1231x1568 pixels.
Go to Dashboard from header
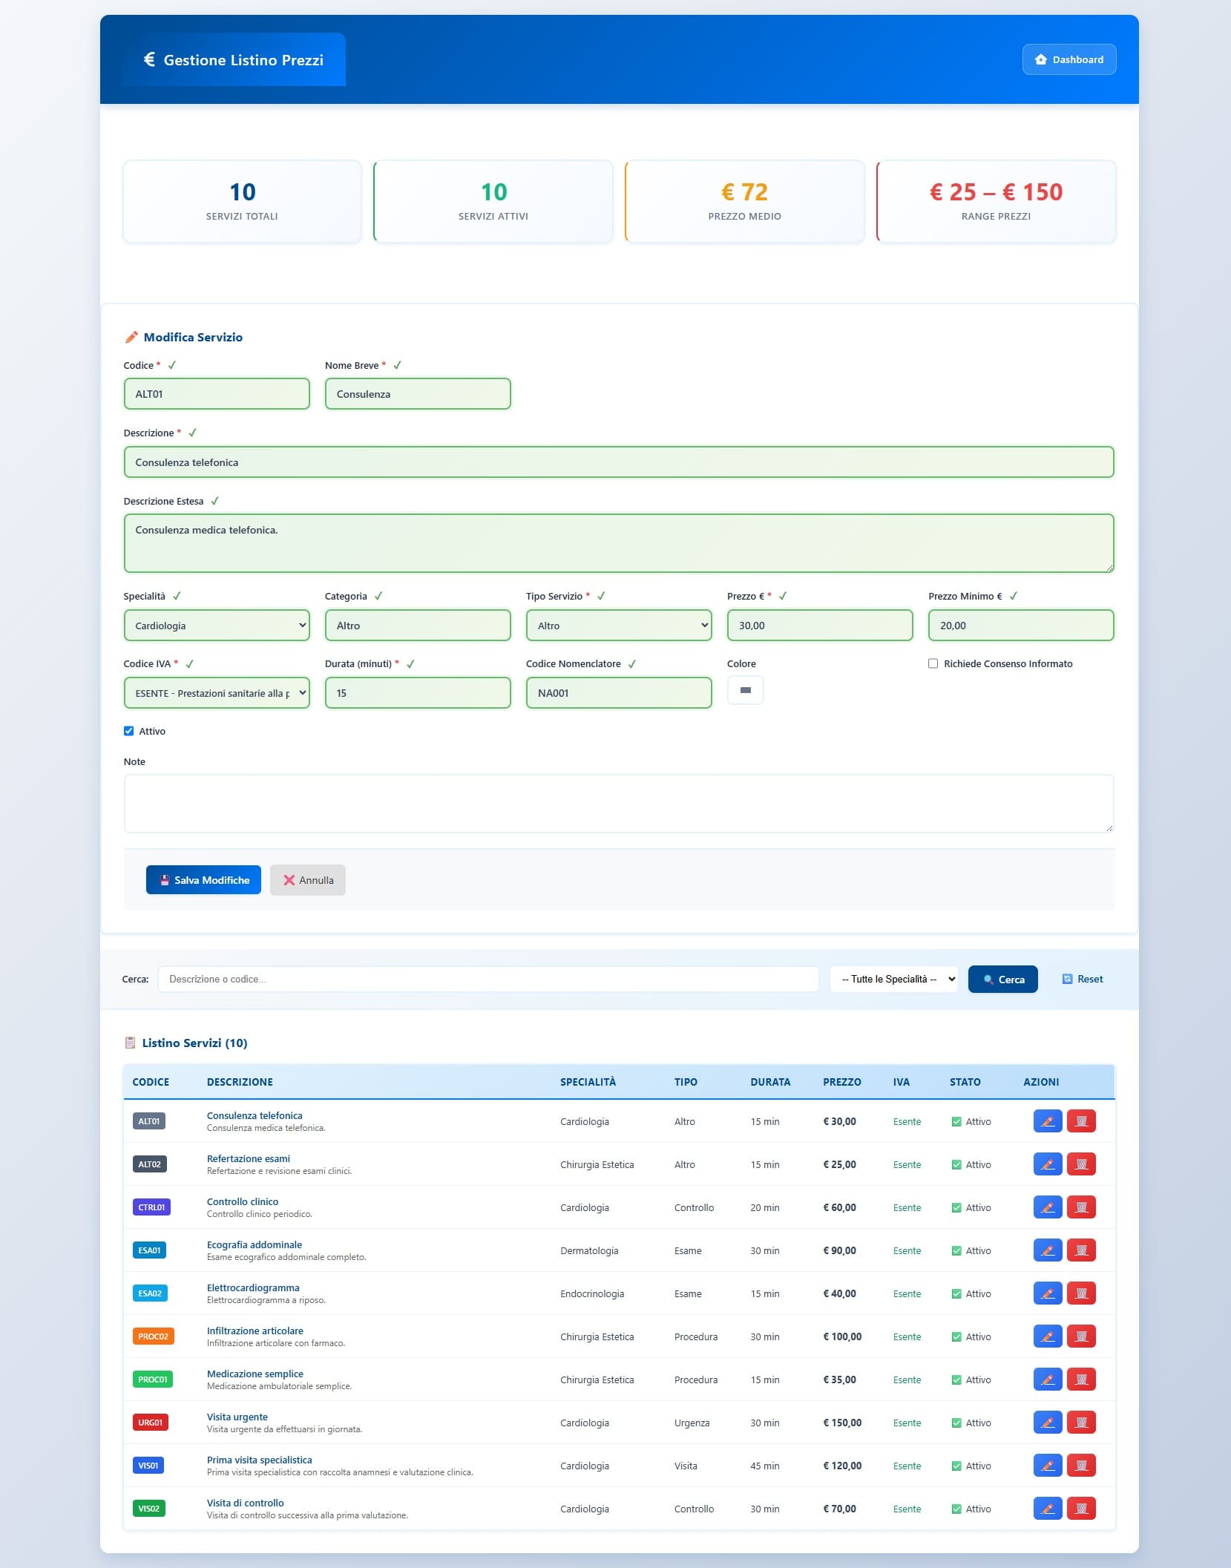(x=1068, y=59)
